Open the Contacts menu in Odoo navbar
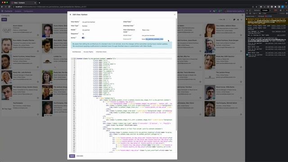 pyautogui.click(x=18, y=11)
